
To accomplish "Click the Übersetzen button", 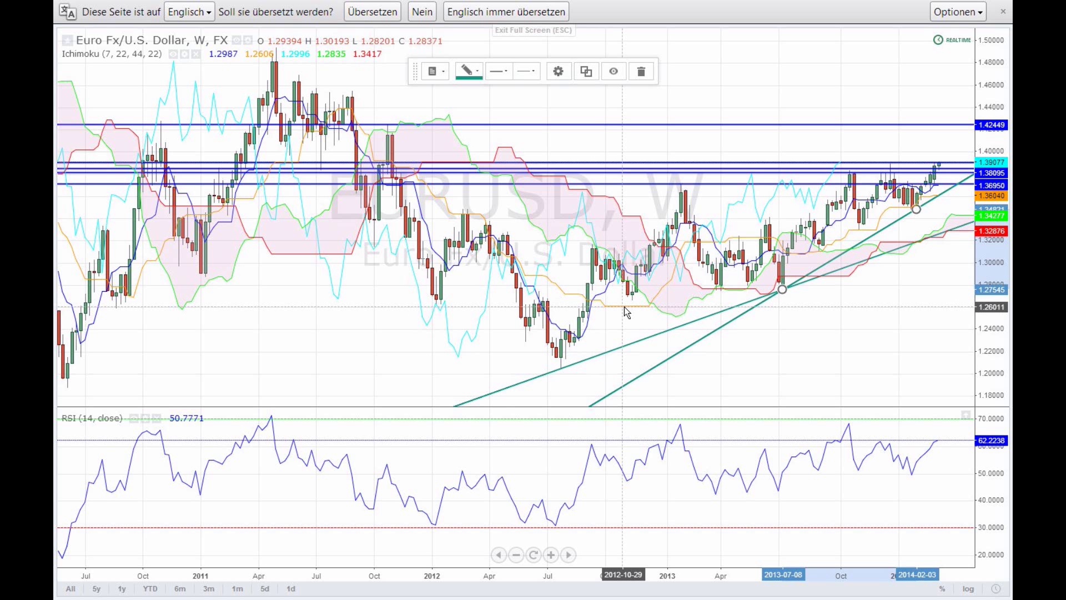I will click(x=373, y=12).
